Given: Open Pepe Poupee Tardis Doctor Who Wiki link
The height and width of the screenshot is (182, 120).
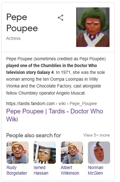Looking at the screenshot, I should [55, 115].
